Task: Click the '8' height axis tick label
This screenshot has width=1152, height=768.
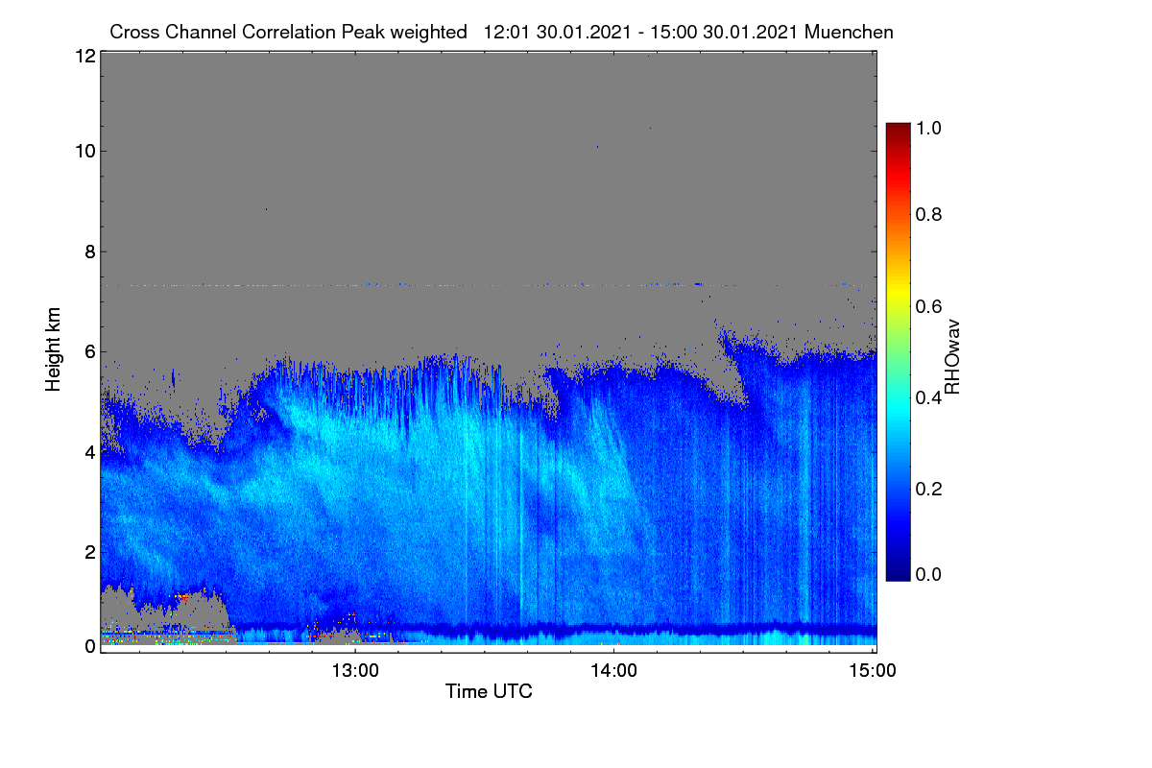Action: pos(89,252)
